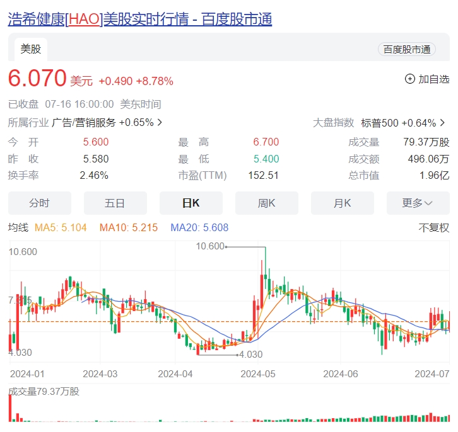Viewport: 458px width, 432px height.
Task: Click the 2024-07 date axis label
Action: pyautogui.click(x=432, y=374)
